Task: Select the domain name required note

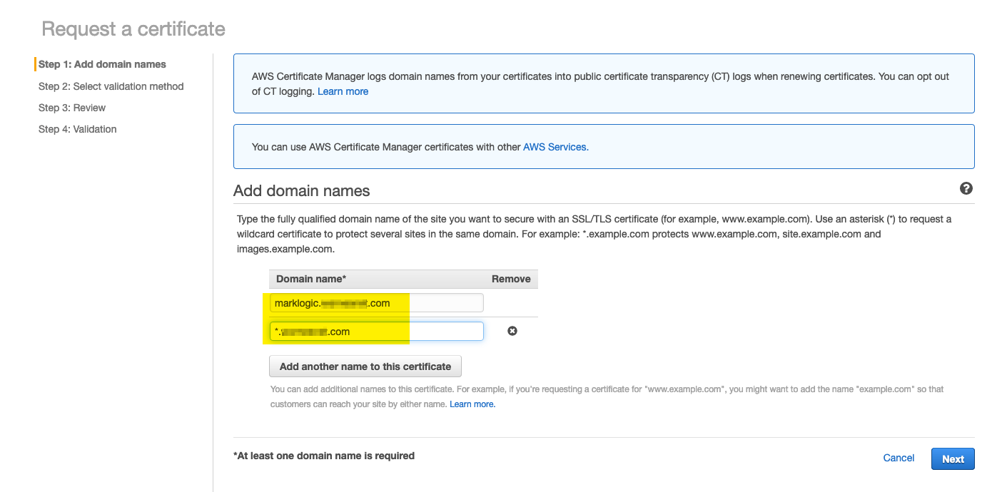Action: [x=324, y=456]
